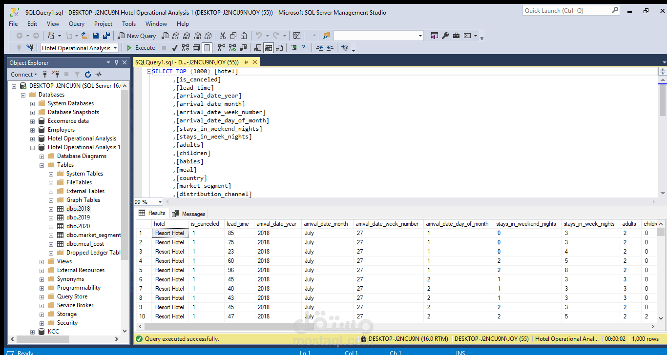Click the Increase Indent icon
Screen dimensions: 667x355
click(x=330, y=48)
